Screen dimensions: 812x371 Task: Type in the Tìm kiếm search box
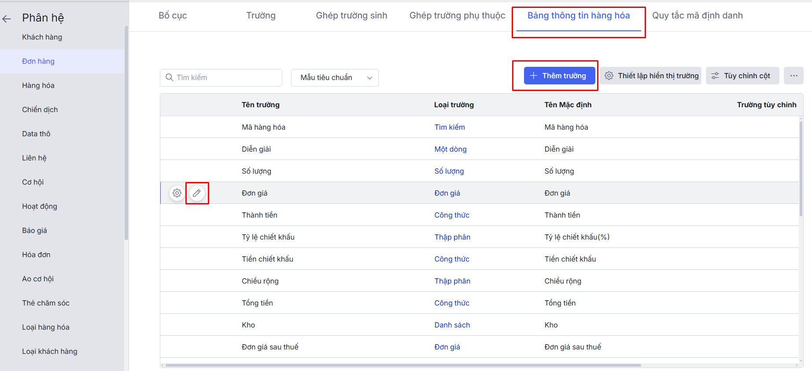click(x=227, y=77)
